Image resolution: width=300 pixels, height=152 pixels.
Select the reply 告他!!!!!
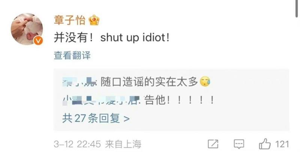(179, 100)
